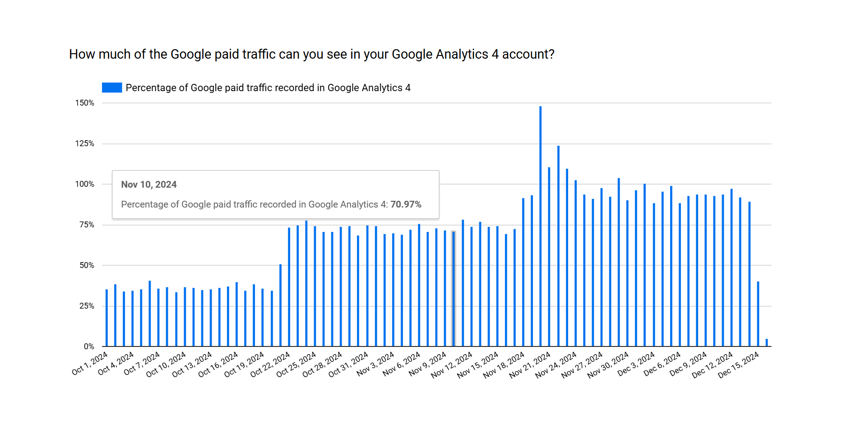
Task: Click the chart title about Google paid traffic
Action: pos(311,54)
